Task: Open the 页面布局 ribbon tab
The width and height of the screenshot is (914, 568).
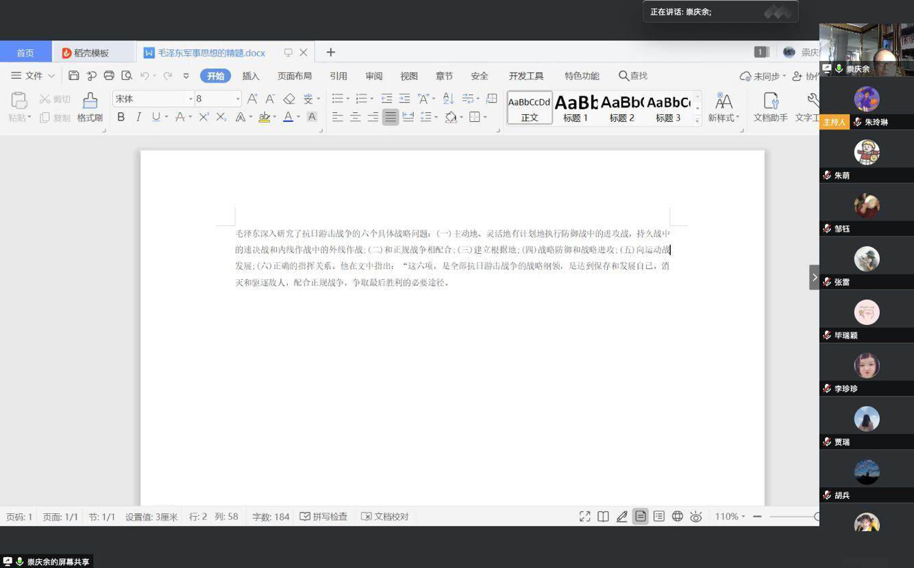Action: (x=295, y=76)
